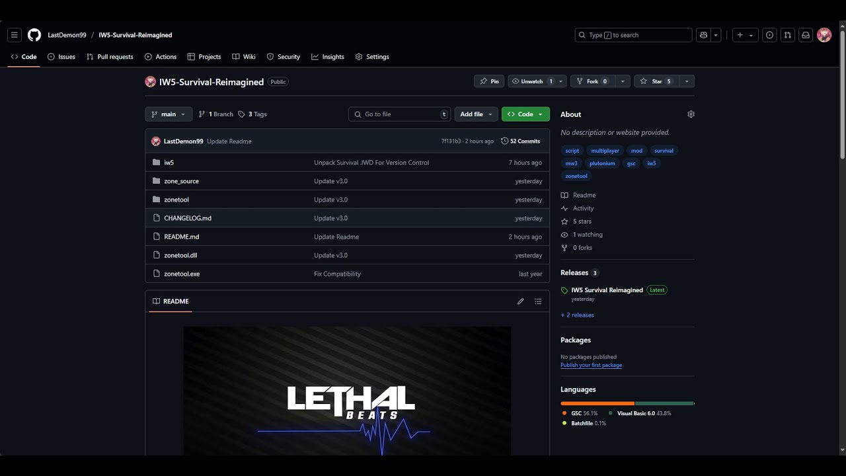The width and height of the screenshot is (846, 476).
Task: Switch to the Code tab
Action: coord(24,57)
